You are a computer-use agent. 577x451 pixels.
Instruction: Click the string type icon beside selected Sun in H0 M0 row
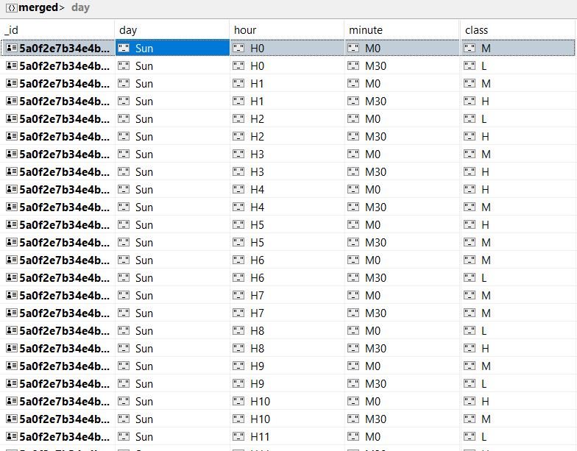point(124,48)
